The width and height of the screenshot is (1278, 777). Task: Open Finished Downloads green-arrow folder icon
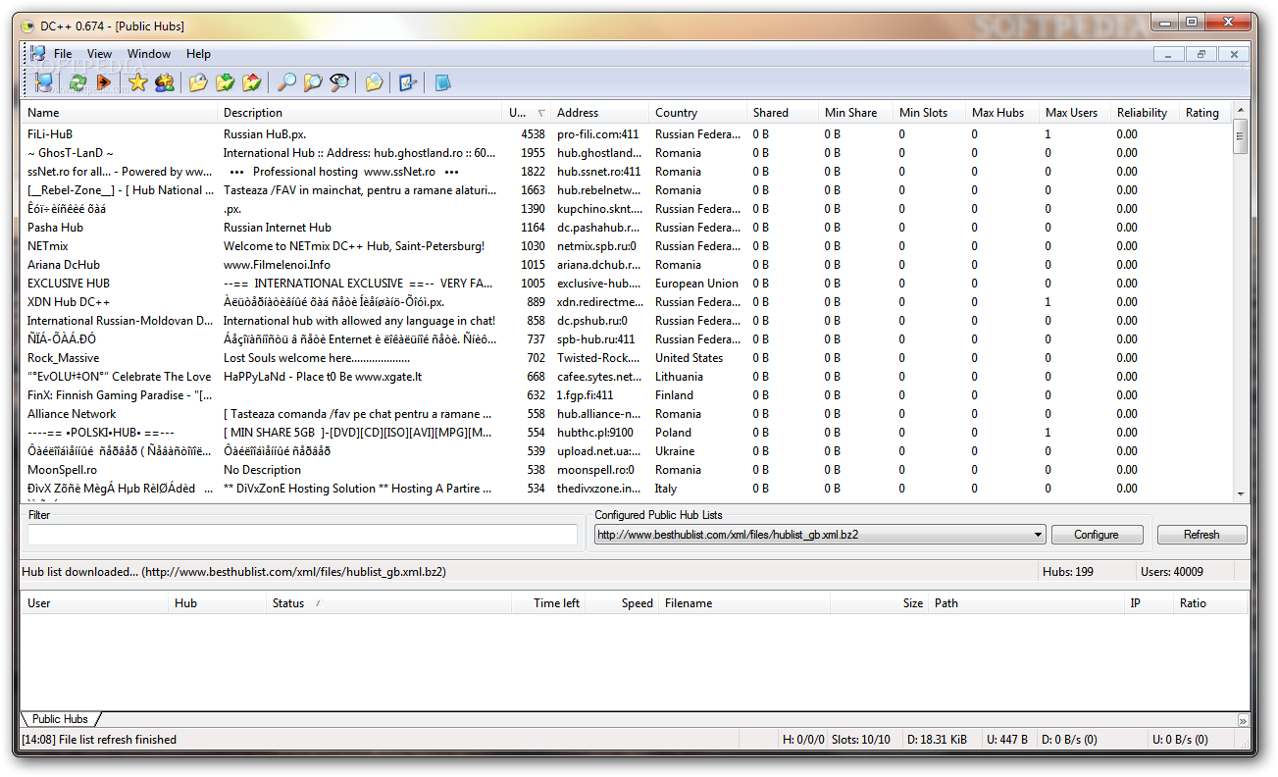tap(225, 82)
